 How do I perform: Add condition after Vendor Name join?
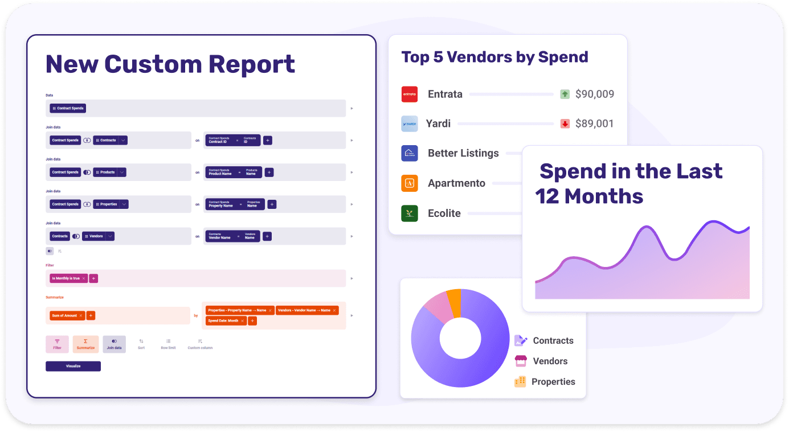pos(267,236)
